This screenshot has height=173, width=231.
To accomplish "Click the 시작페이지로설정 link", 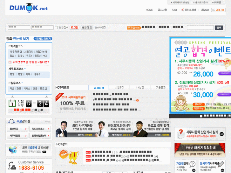I will point(181,2).
